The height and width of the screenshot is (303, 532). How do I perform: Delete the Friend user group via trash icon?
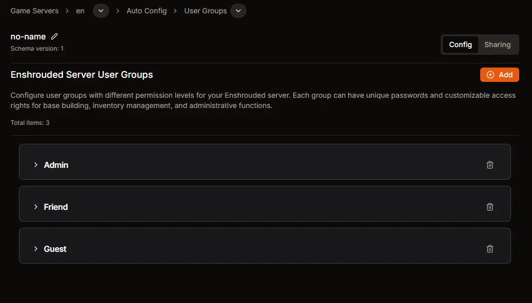[x=489, y=206]
